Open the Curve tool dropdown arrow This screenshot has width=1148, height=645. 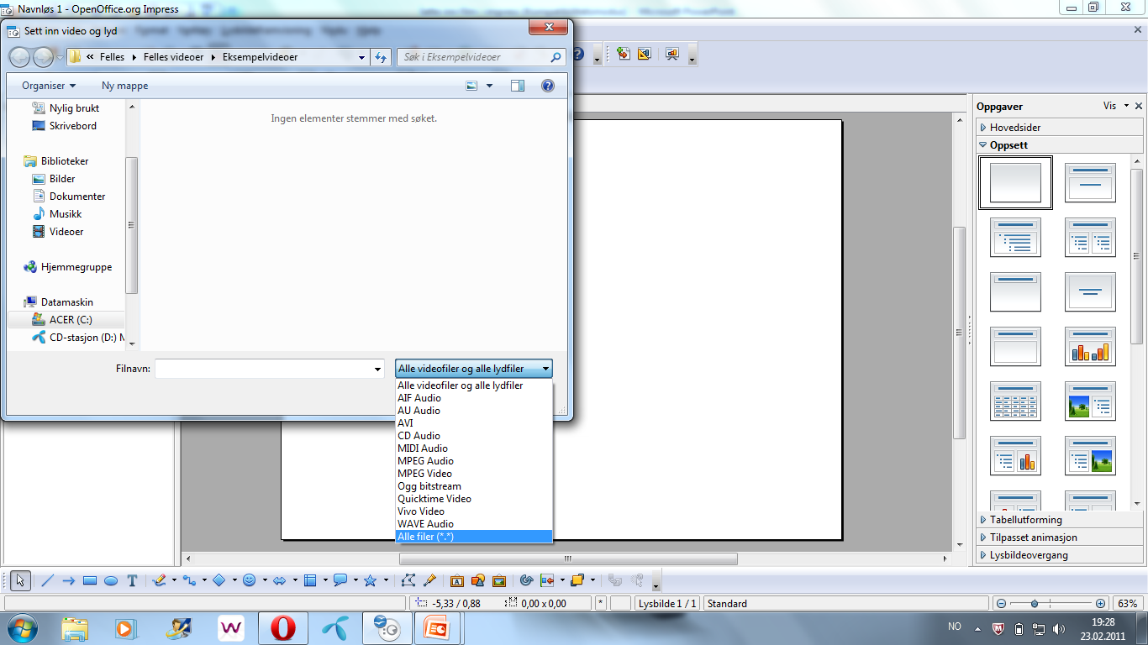click(173, 580)
